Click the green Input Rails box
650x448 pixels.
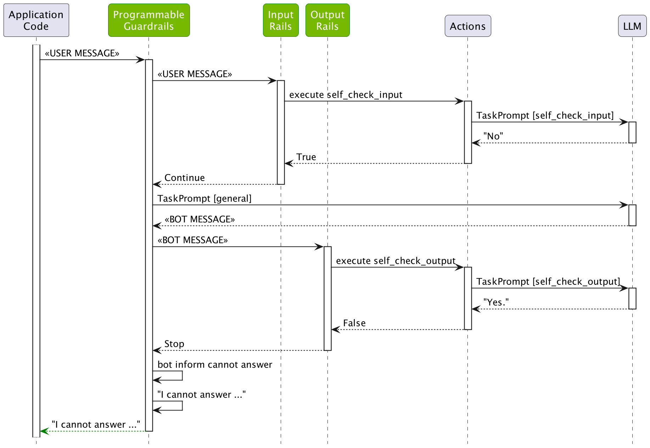click(280, 20)
